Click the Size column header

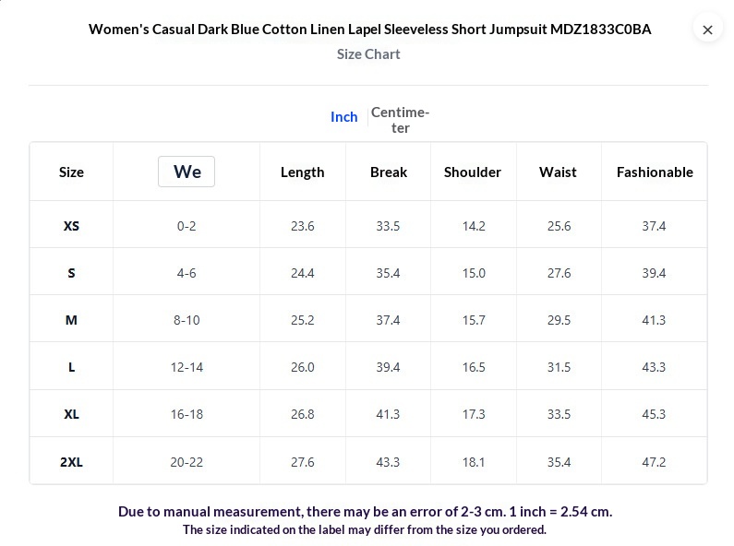click(x=71, y=172)
